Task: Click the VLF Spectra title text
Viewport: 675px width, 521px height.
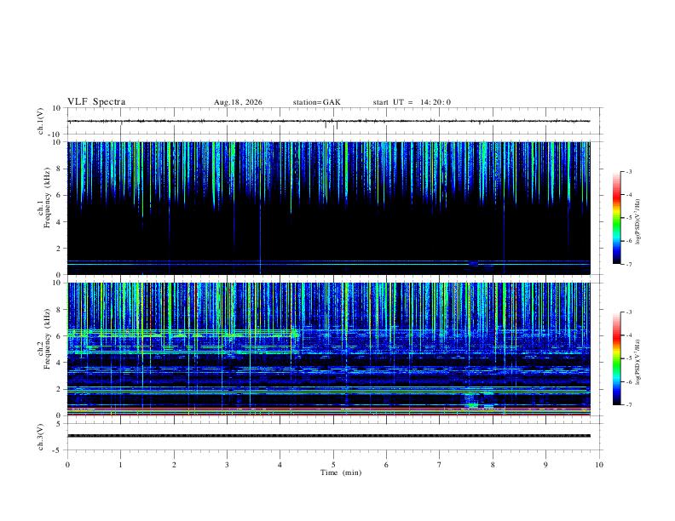Action: [x=96, y=102]
